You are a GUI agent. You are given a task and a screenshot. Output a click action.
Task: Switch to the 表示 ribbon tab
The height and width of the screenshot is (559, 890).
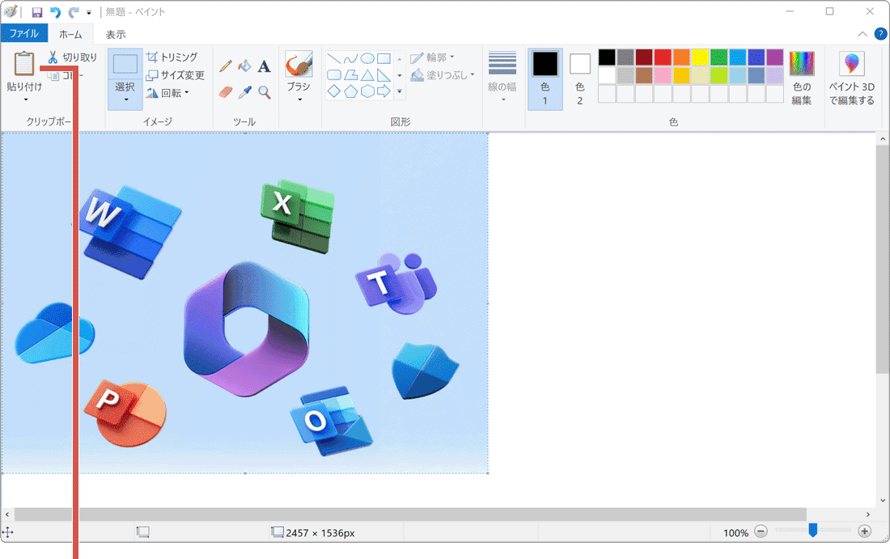115,34
